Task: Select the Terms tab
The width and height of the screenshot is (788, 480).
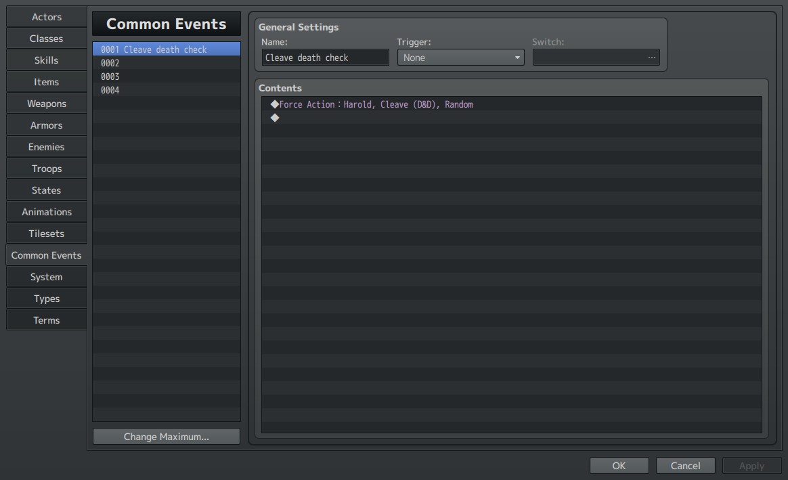Action: point(46,320)
